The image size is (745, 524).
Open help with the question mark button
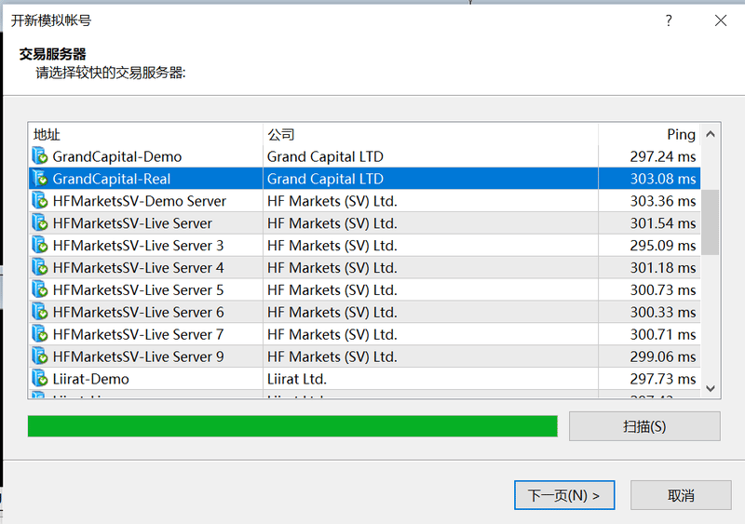tap(669, 20)
